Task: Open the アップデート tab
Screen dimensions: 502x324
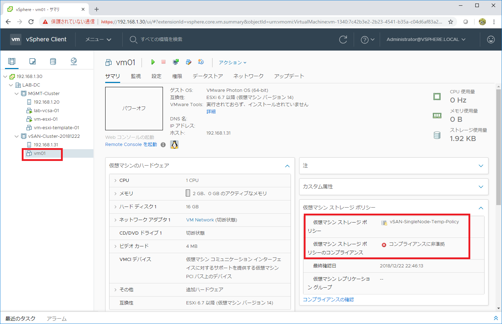Action: [x=289, y=76]
